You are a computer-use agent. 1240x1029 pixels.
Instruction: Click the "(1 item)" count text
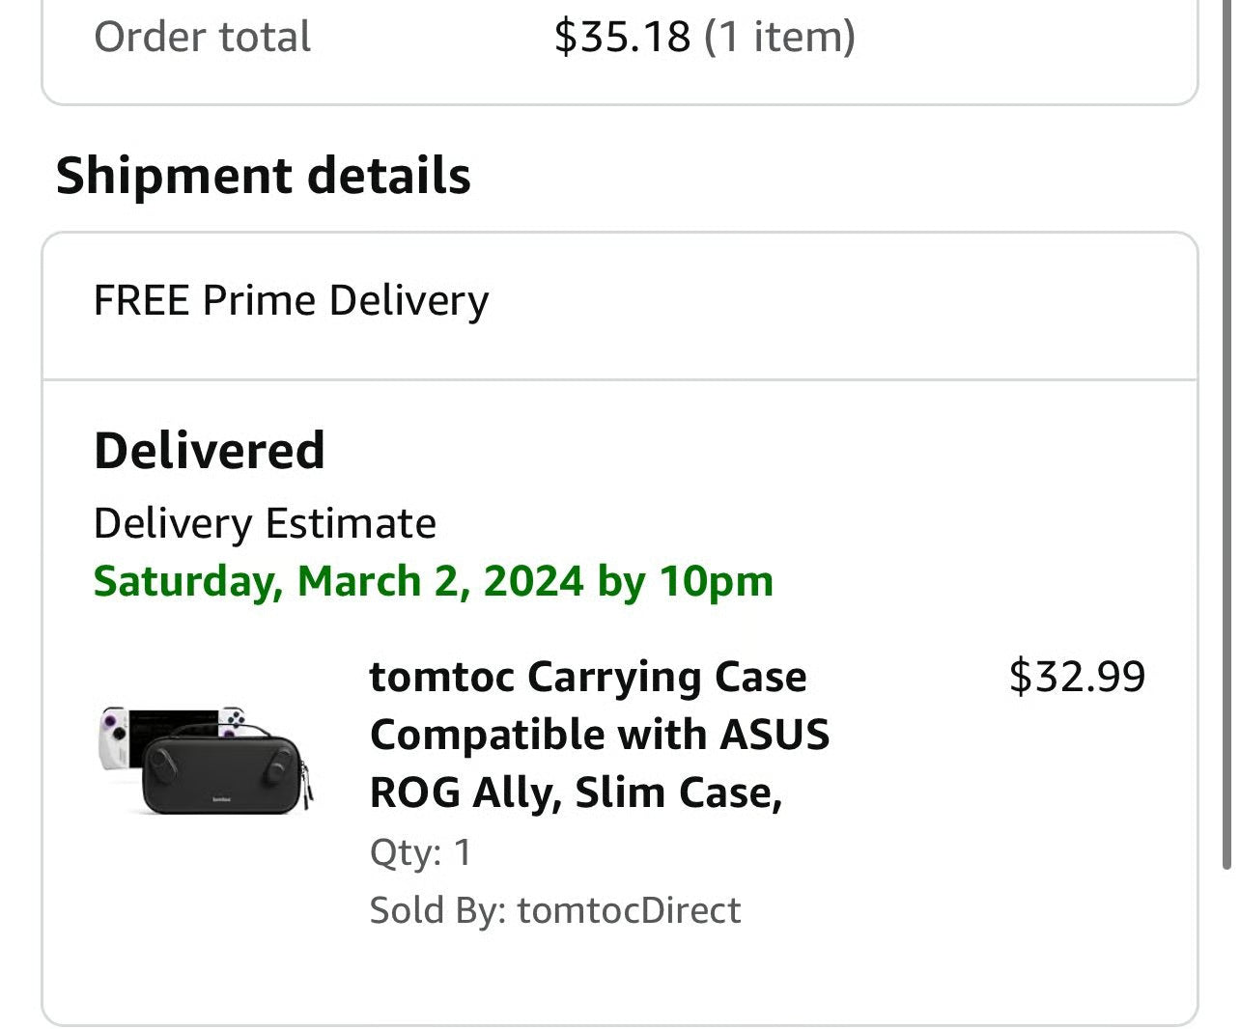tap(780, 37)
